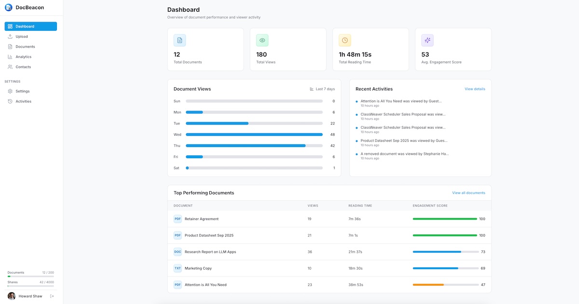Click the Shares 42 / 4000 quota bar
The image size is (579, 304).
click(x=31, y=286)
